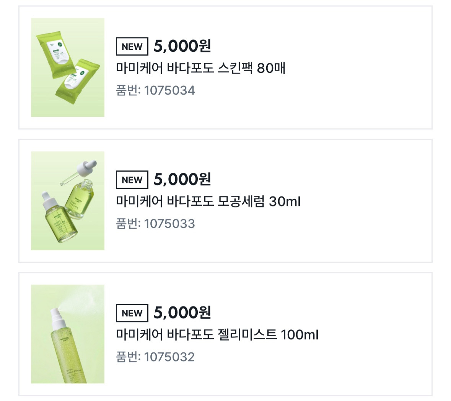Open the 젤리미스트 100ml product thumbnail
This screenshot has width=451, height=401.
coord(68,334)
